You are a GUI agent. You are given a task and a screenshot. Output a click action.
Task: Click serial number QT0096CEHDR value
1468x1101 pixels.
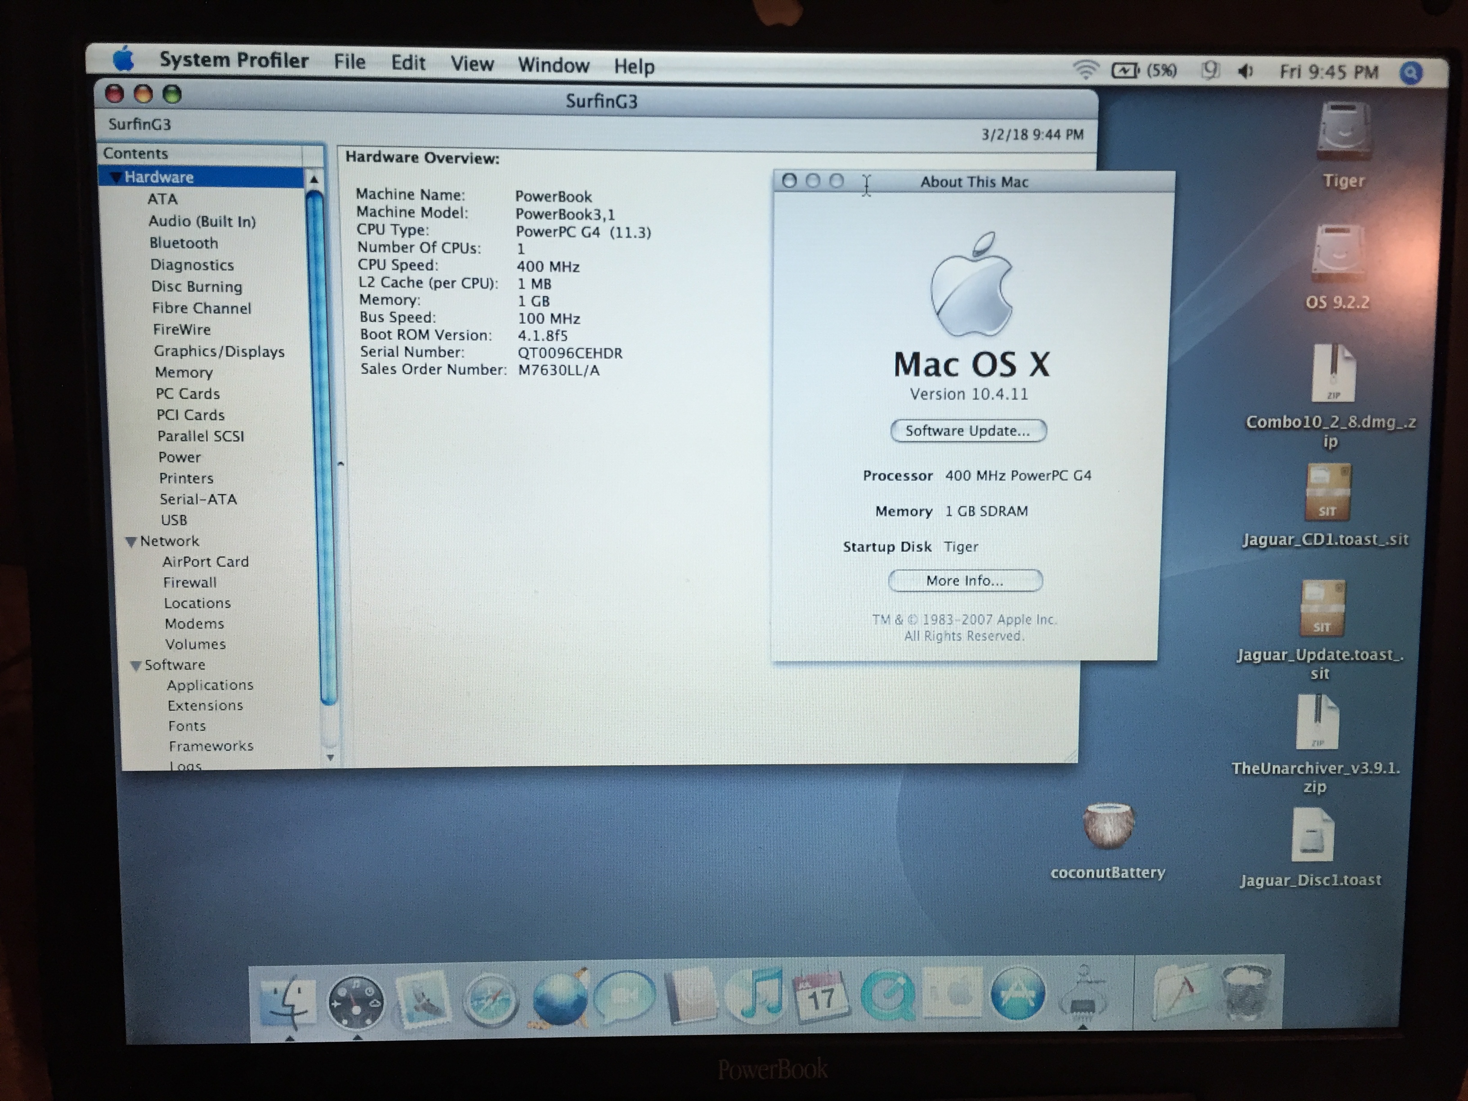(x=570, y=353)
